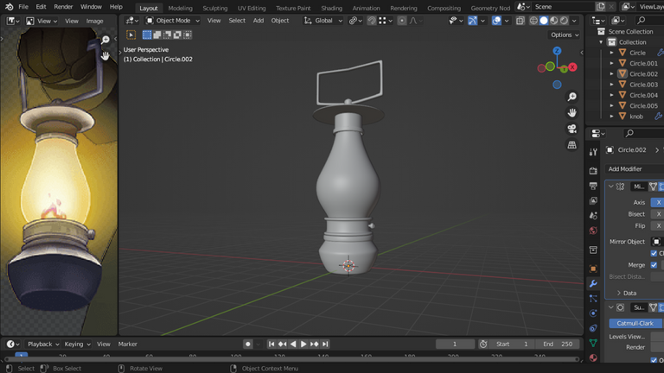Jump to the first frame
664x373 pixels.
(x=271, y=344)
